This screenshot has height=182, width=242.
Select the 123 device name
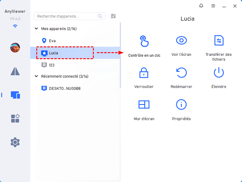click(52, 65)
